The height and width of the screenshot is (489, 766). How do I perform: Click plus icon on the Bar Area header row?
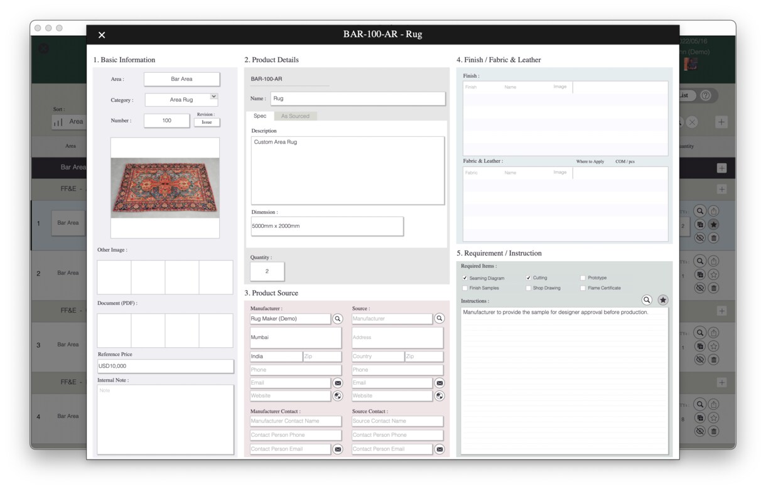point(721,168)
